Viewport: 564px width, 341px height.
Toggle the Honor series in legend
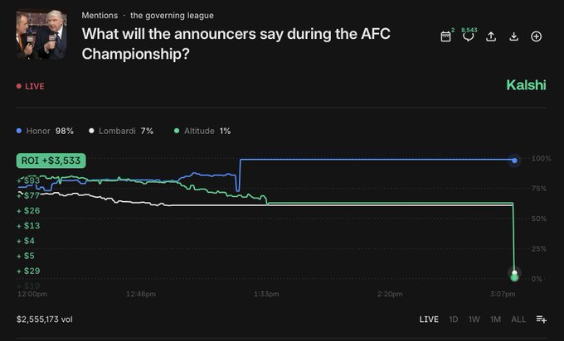(45, 131)
